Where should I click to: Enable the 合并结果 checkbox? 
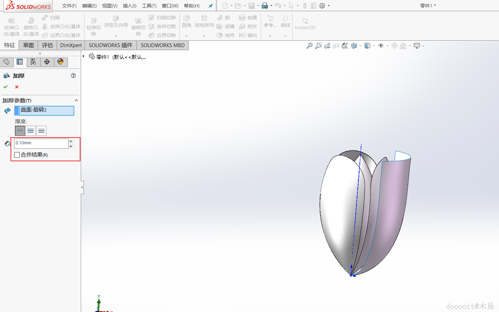pyautogui.click(x=17, y=155)
